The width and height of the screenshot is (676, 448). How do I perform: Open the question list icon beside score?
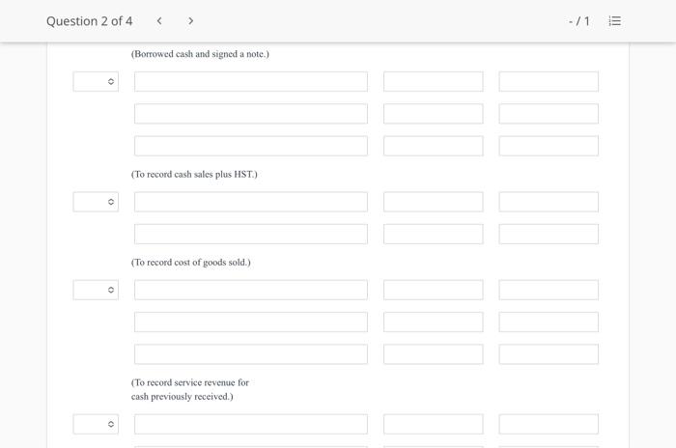615,20
